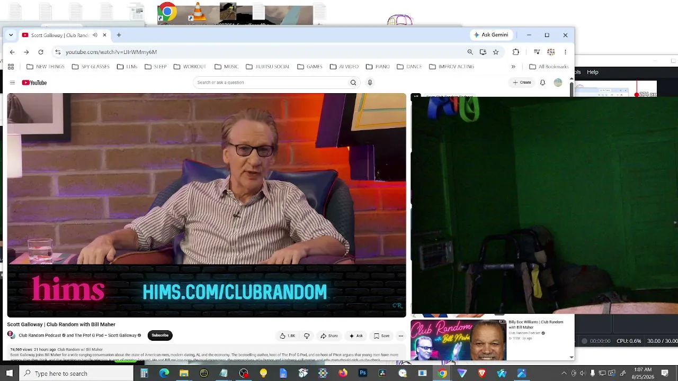Viewport: 678px width, 381px height.
Task: Open a new Chrome tab
Action: (x=119, y=35)
